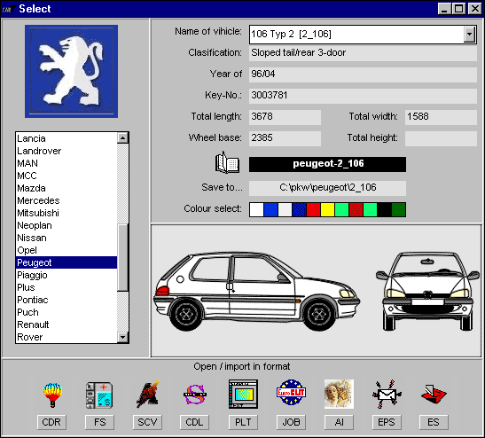Viewport: 485px width, 438px height.
Task: Select the black colour swatch
Action: pos(385,210)
